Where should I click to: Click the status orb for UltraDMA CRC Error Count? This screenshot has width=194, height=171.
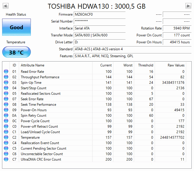pyautogui.click(x=6, y=159)
